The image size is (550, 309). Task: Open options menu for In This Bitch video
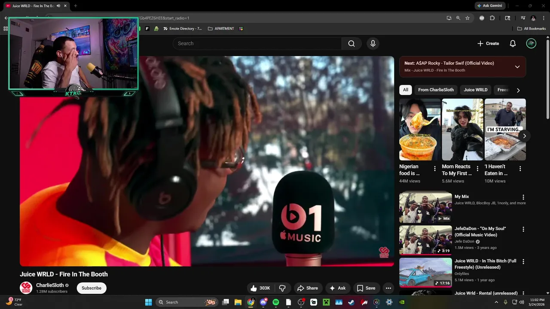click(x=523, y=261)
